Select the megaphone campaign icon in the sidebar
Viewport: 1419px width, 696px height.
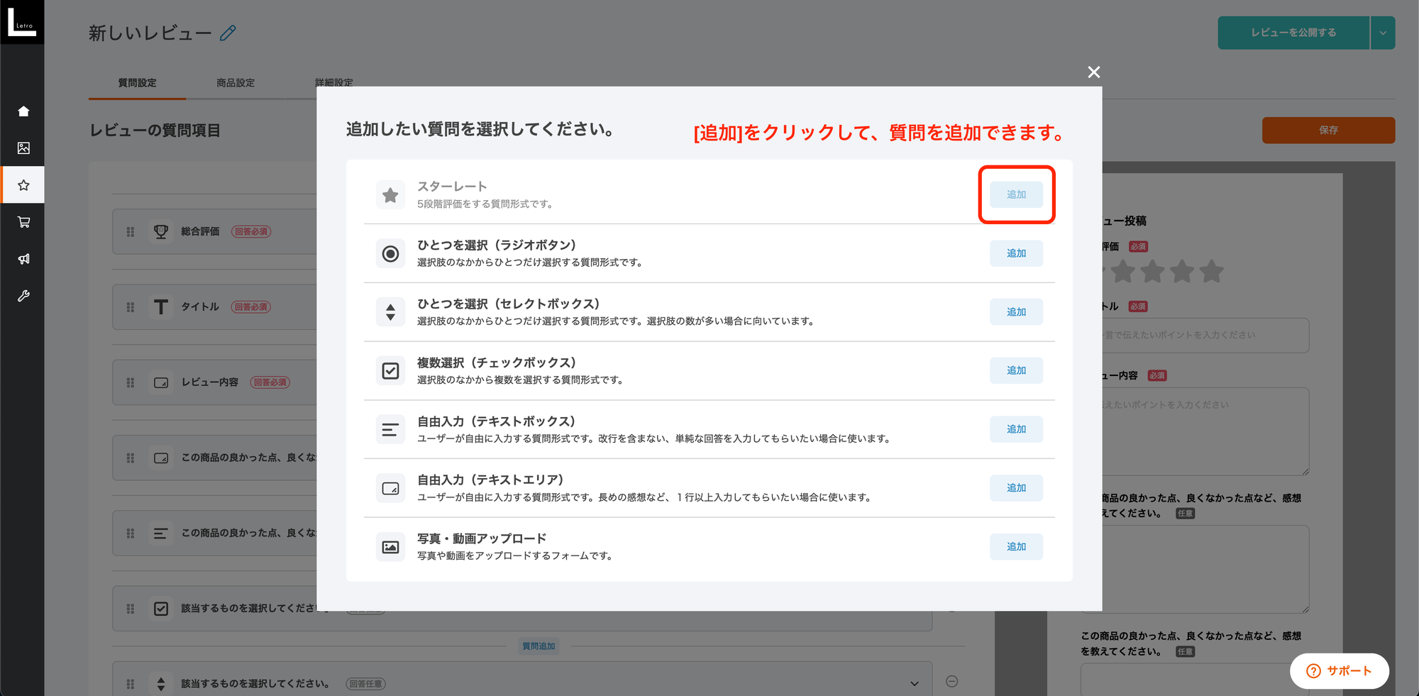point(23,259)
